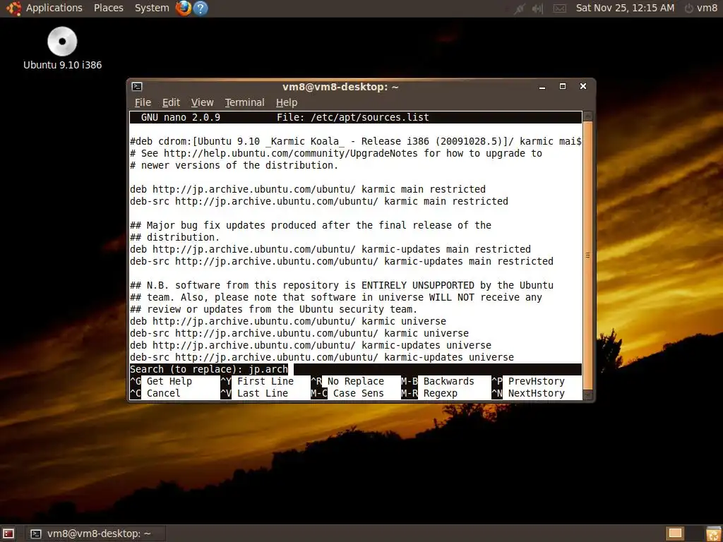This screenshot has height=542, width=723.
Task: Click the Show Desktop icon in bottom panel
Action: [8, 534]
